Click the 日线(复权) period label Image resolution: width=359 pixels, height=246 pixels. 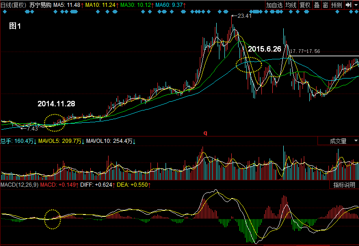[x=13, y=5]
